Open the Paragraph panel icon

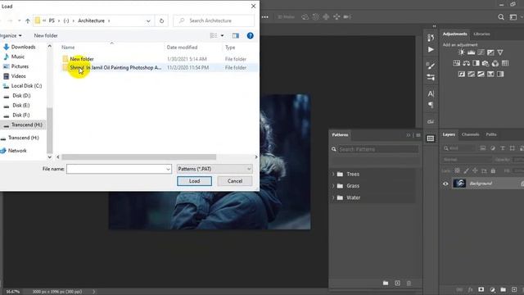(x=431, y=105)
